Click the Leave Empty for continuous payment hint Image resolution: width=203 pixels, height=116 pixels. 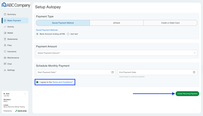pyautogui.click(x=132, y=77)
